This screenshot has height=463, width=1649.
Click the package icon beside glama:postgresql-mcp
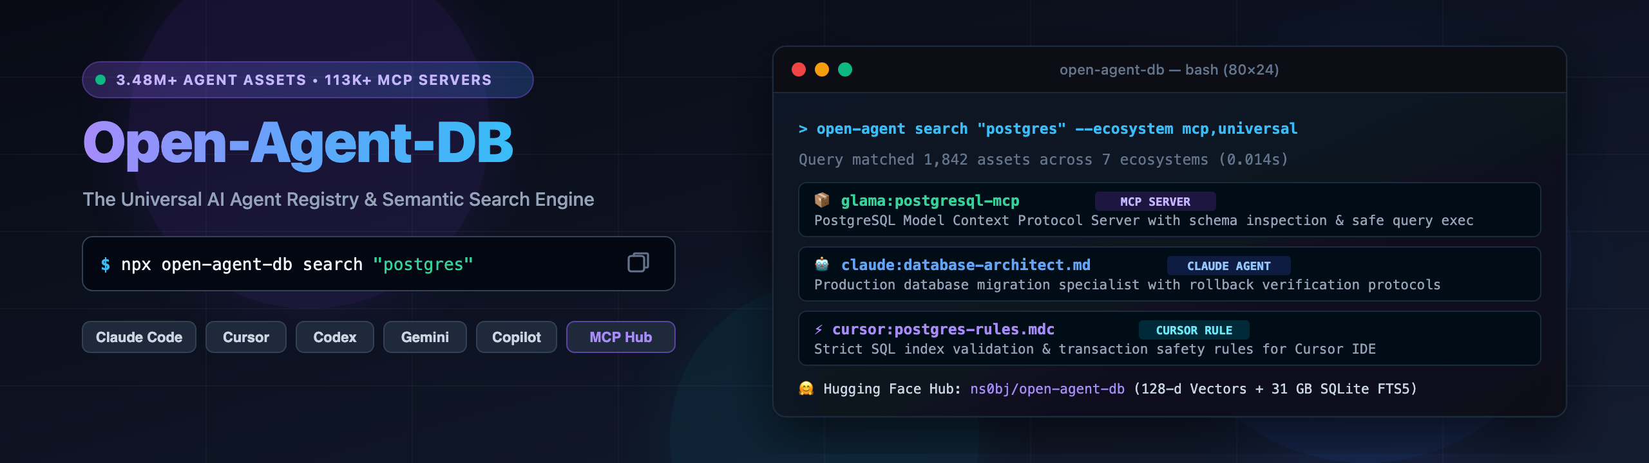[821, 200]
